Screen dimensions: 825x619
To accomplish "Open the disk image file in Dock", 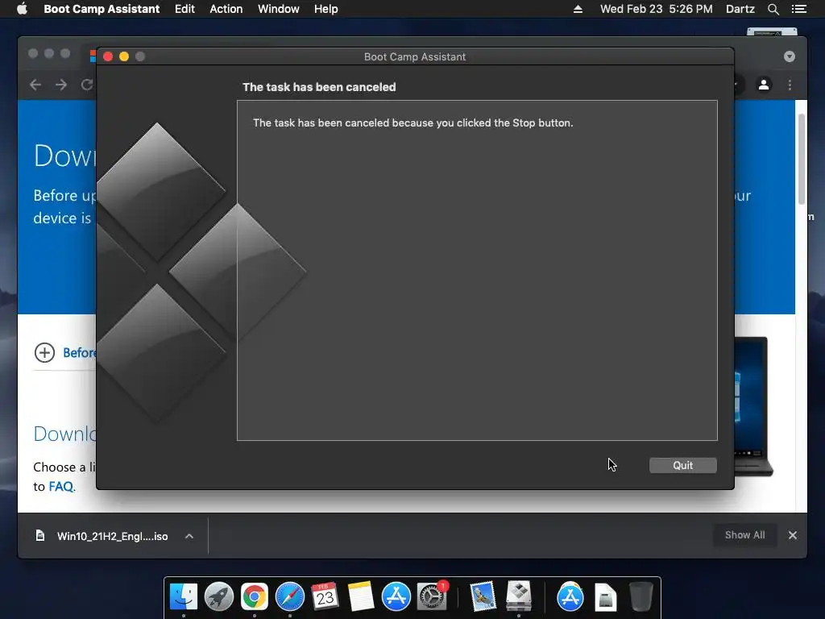I will [x=606, y=597].
